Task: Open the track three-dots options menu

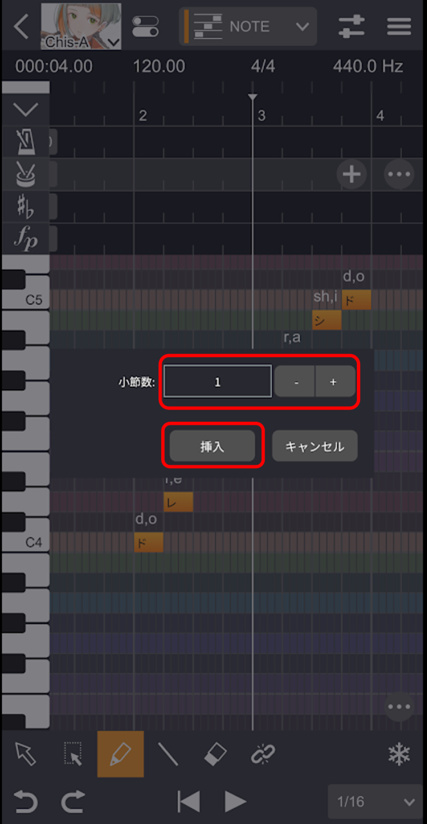Action: (399, 174)
